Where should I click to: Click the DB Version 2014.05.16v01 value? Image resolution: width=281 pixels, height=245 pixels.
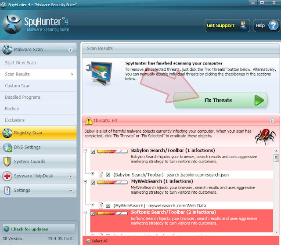(x=61, y=238)
